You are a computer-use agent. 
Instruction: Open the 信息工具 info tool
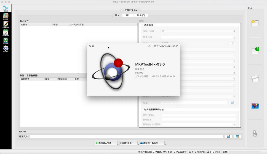(x=6, y=17)
